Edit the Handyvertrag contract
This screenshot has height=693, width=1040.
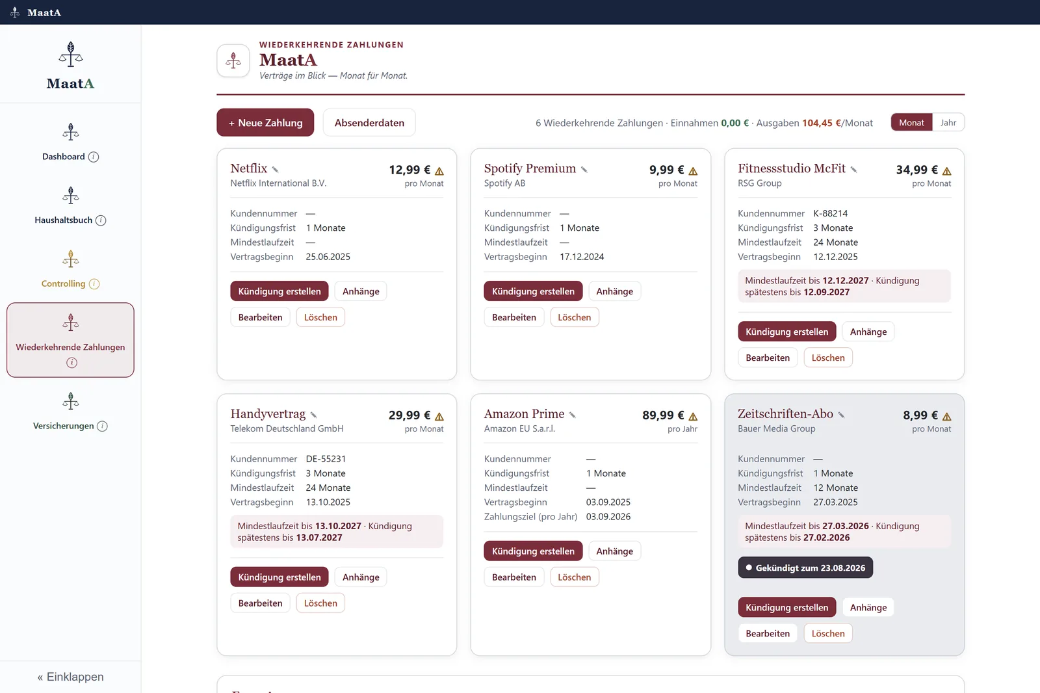tap(261, 603)
